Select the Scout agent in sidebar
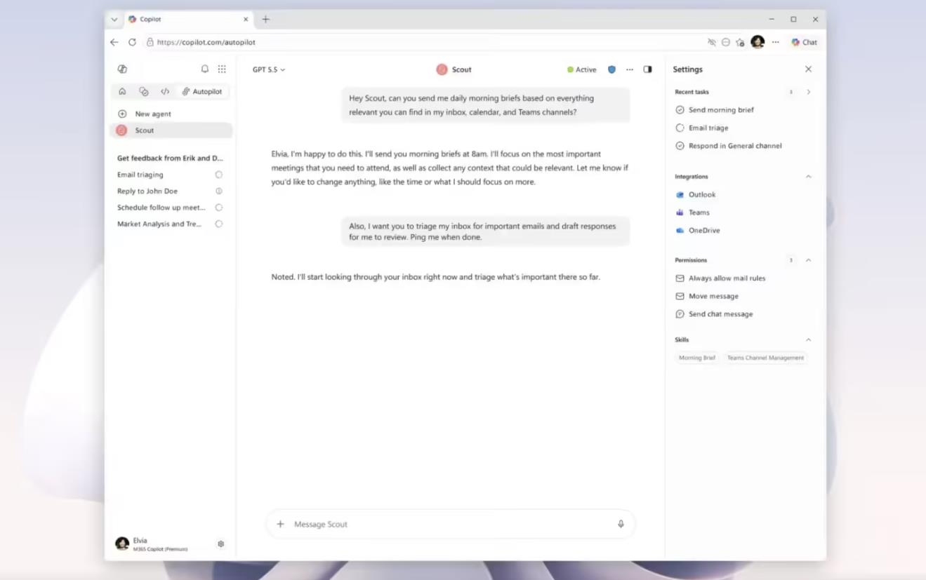Image resolution: width=926 pixels, height=580 pixels. 171,130
